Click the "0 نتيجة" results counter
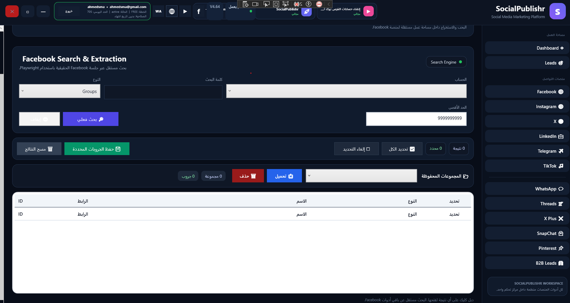 [458, 149]
